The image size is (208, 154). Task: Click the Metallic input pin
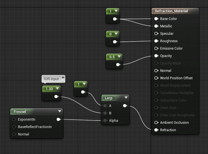[x=156, y=26]
